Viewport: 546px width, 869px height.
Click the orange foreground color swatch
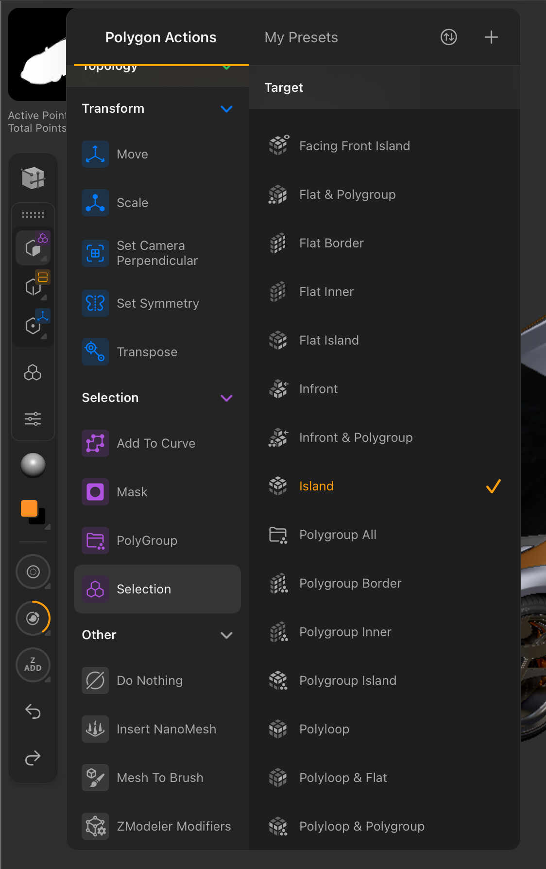pos(29,508)
